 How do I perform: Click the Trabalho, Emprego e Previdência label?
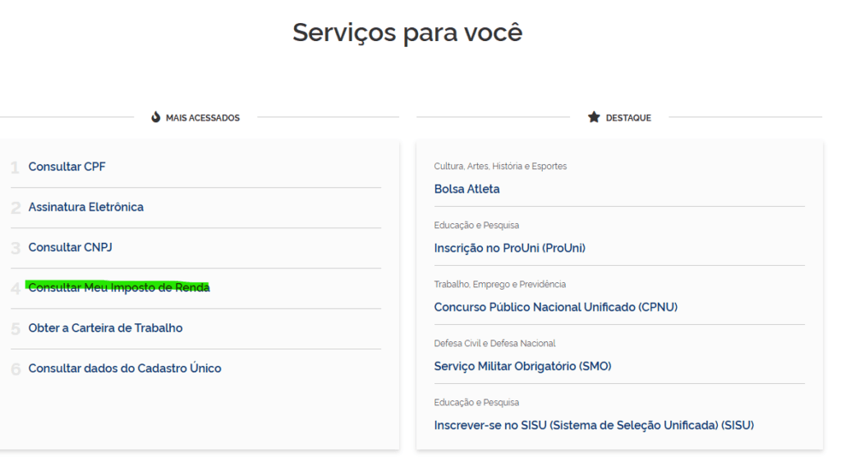coord(500,285)
